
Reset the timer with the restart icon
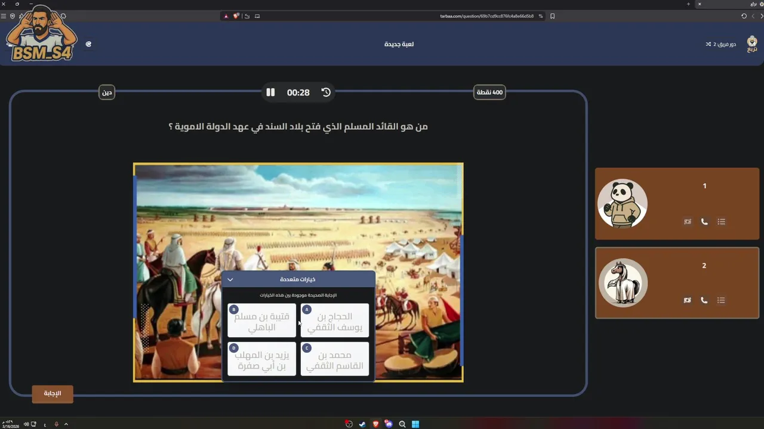click(x=326, y=92)
